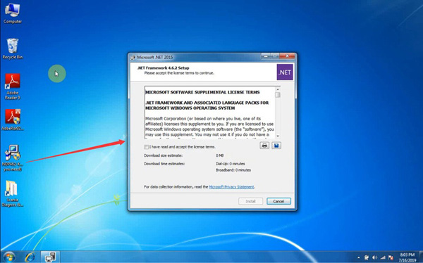Print the license terms

pos(264,146)
